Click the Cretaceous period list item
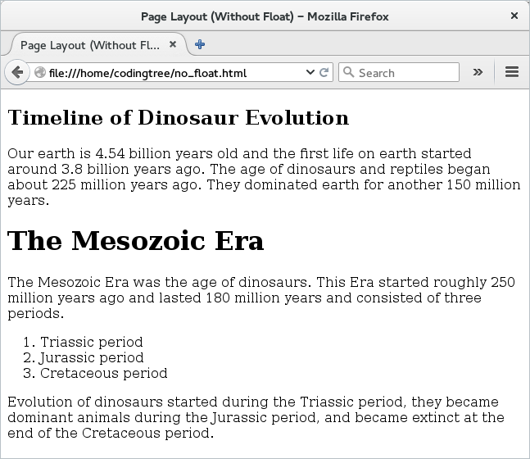Screen dimensions: 530x459 pos(103,373)
